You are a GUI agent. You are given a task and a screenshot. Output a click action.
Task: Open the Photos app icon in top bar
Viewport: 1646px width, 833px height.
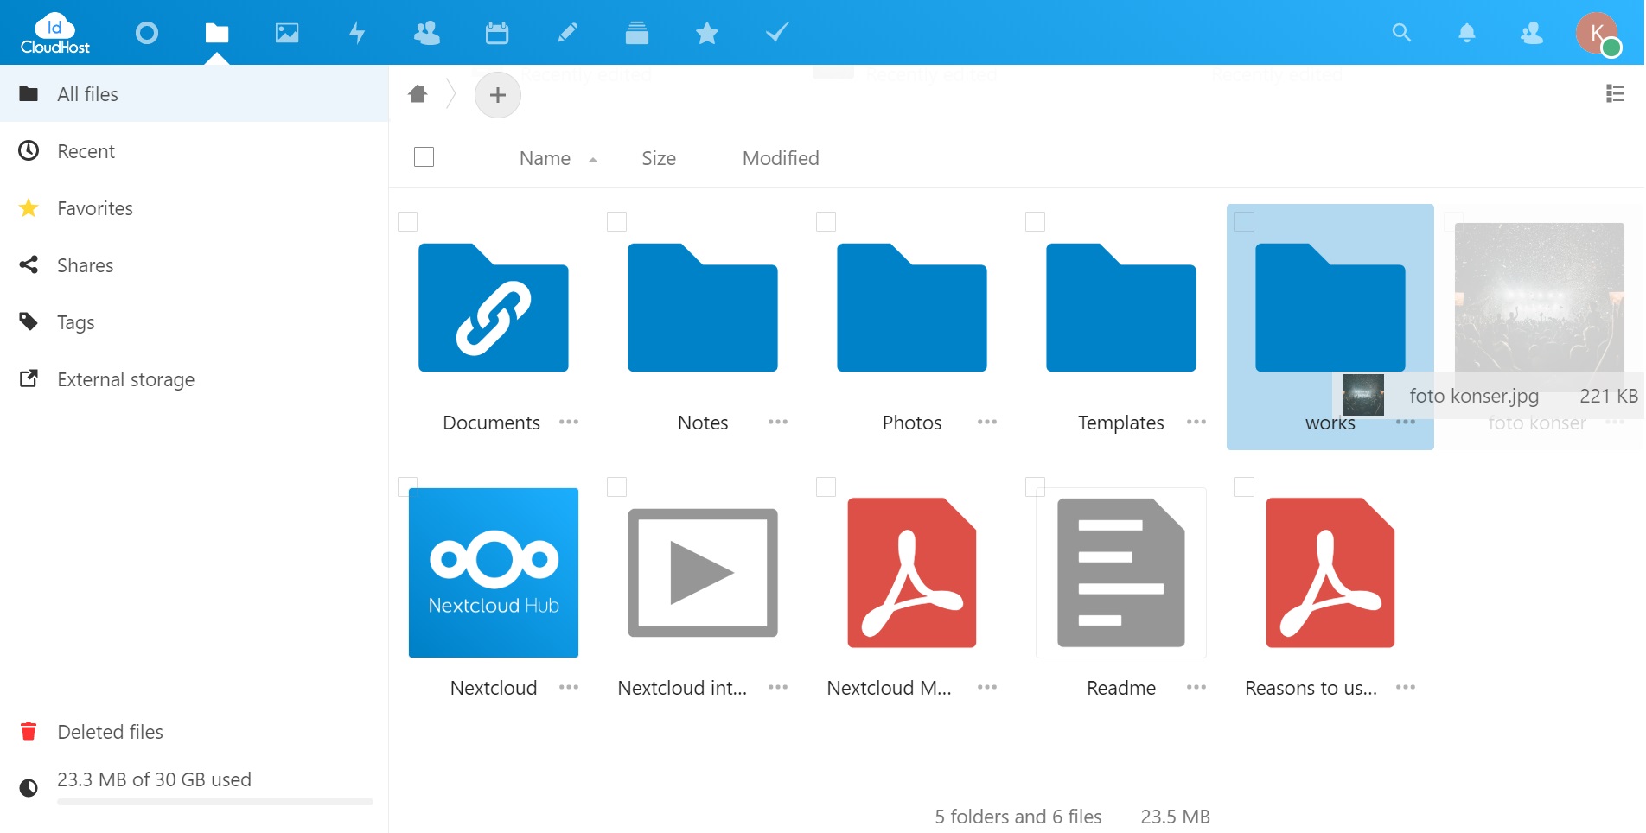tap(287, 33)
